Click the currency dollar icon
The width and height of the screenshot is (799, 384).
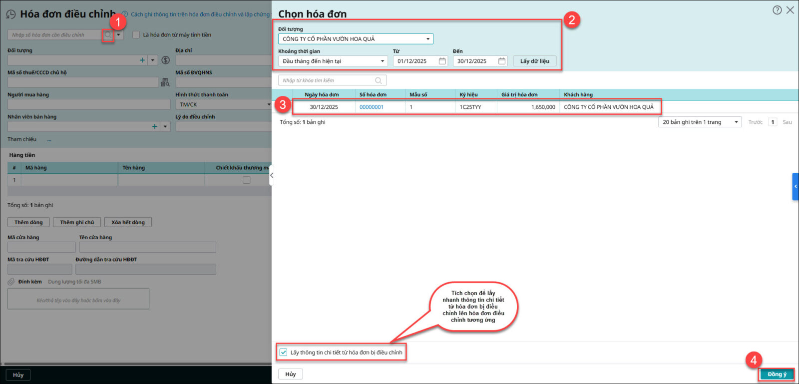tap(166, 60)
